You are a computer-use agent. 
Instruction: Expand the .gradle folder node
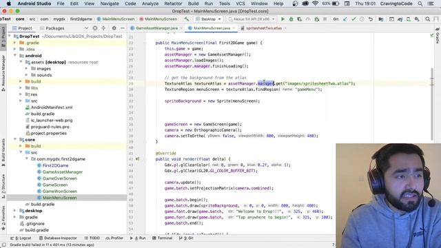(x=15, y=43)
